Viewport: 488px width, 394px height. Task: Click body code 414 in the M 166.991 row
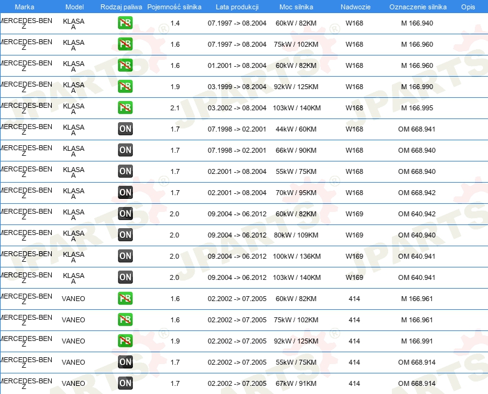click(354, 341)
